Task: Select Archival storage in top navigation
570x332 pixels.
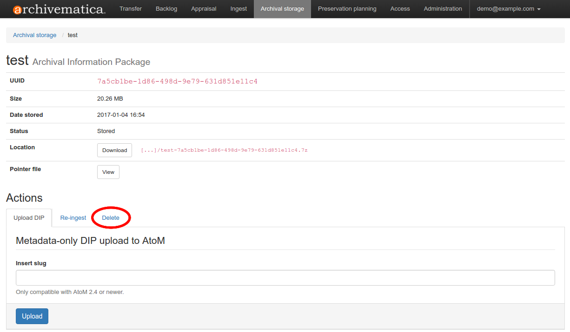Action: 282,9
